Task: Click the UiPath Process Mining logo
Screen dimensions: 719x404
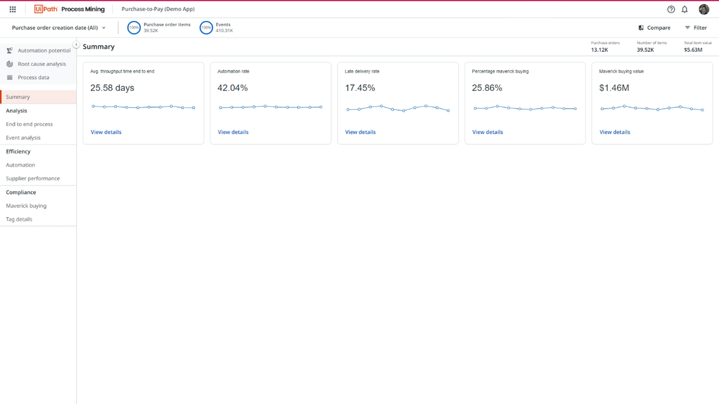Action: [x=69, y=9]
